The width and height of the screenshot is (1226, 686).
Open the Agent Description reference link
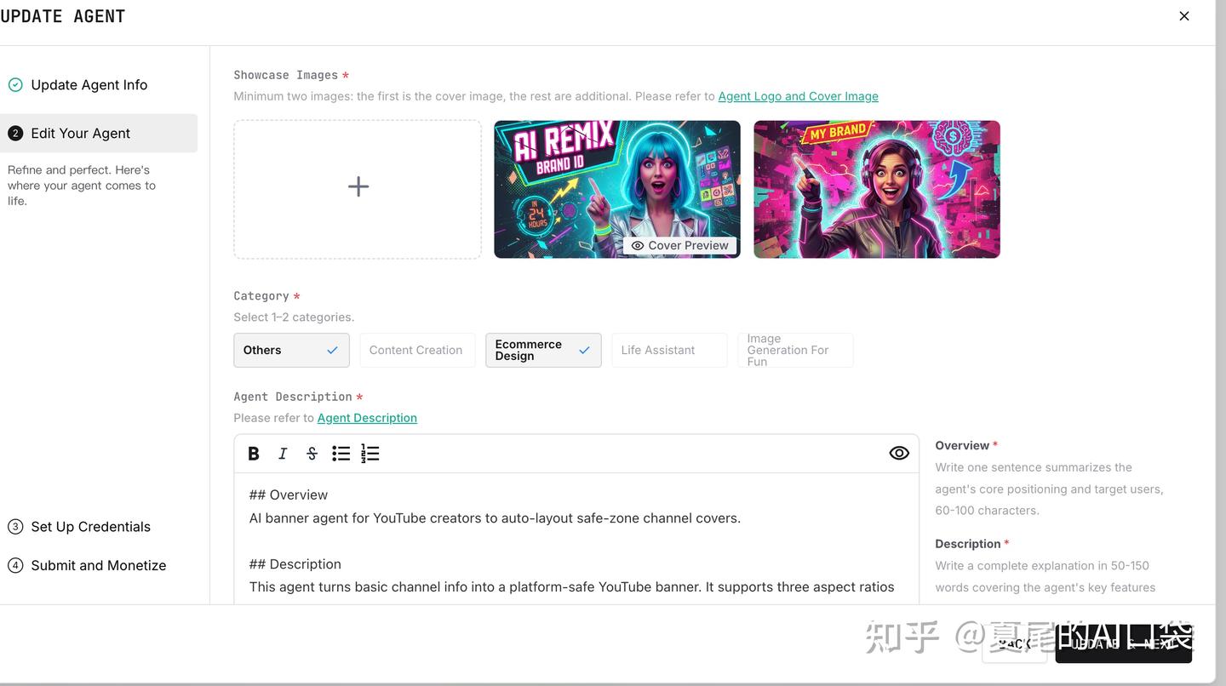[x=367, y=418]
